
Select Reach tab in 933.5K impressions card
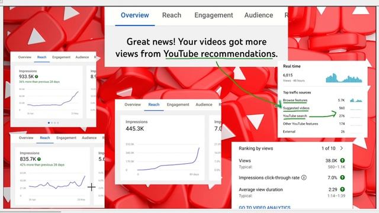coord(41,57)
